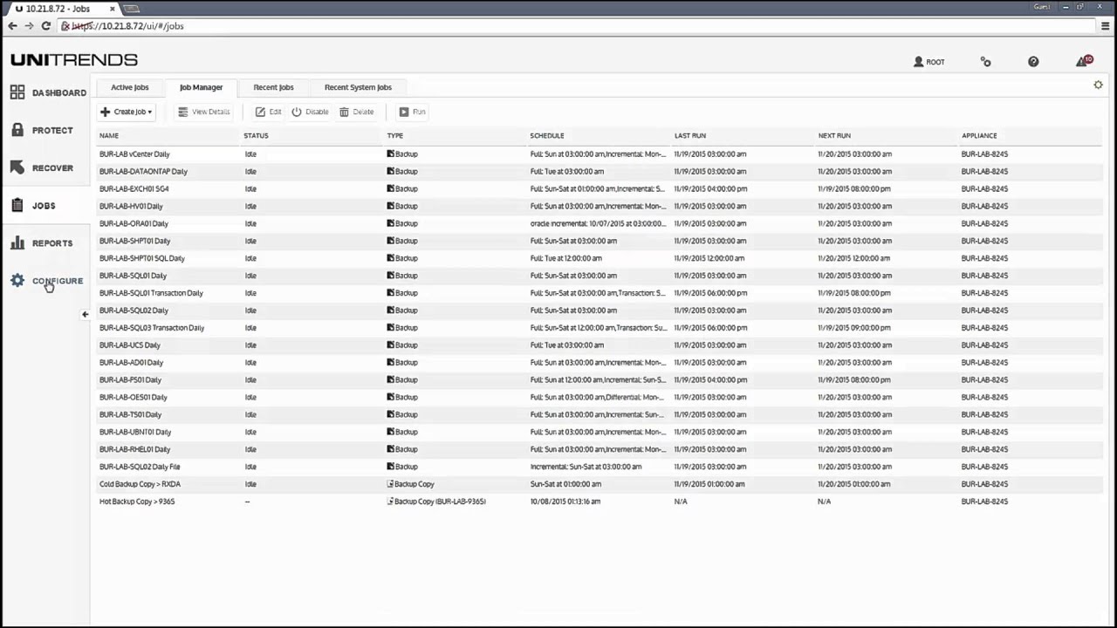
Task: Click the Backup icon for BUR-LAB vCenter Daily
Action: (x=391, y=154)
